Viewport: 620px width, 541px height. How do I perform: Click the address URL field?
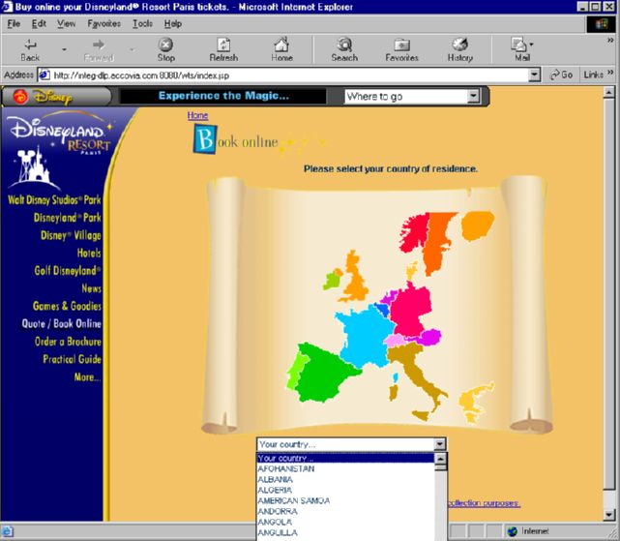pos(290,75)
